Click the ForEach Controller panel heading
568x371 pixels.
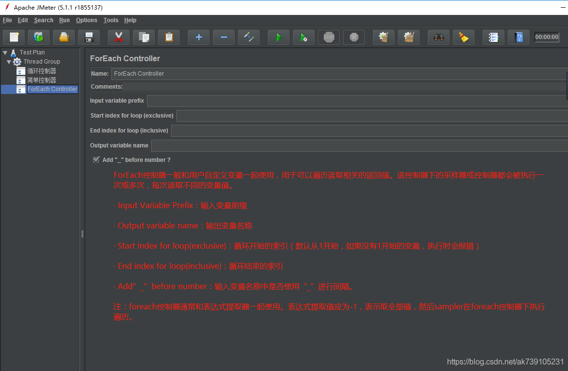click(x=125, y=58)
